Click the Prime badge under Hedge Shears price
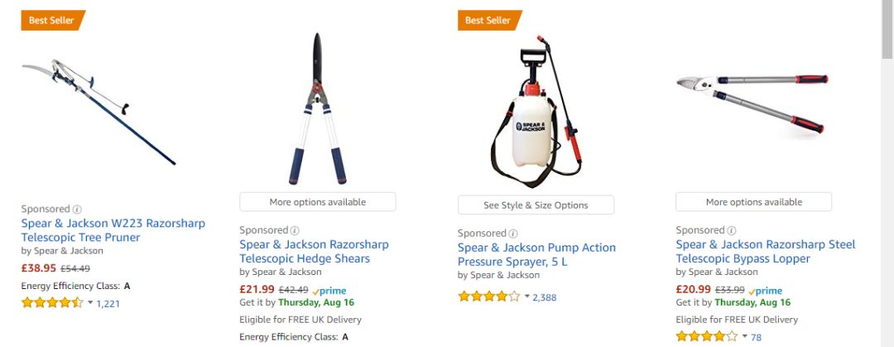The height and width of the screenshot is (347, 894). (329, 290)
